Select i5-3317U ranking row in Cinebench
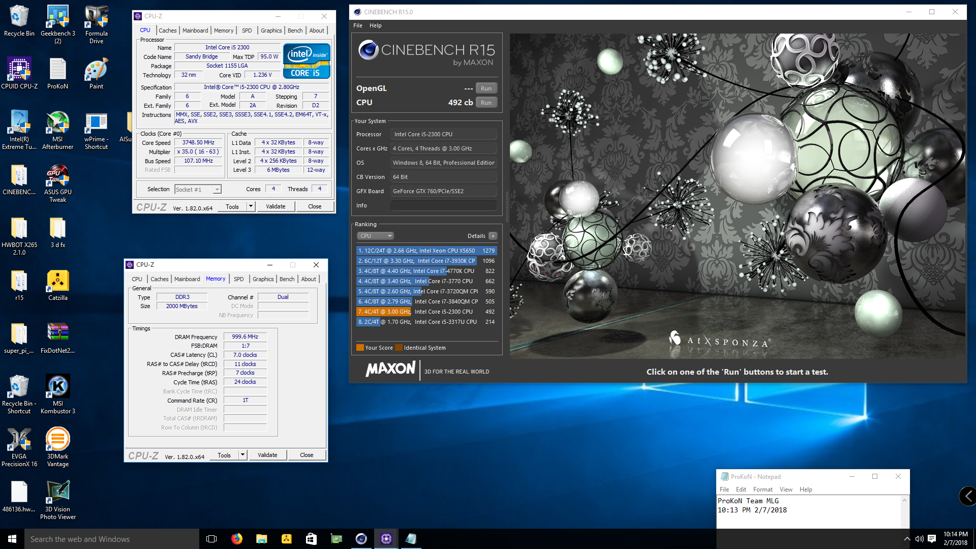976x549 pixels. (x=426, y=322)
